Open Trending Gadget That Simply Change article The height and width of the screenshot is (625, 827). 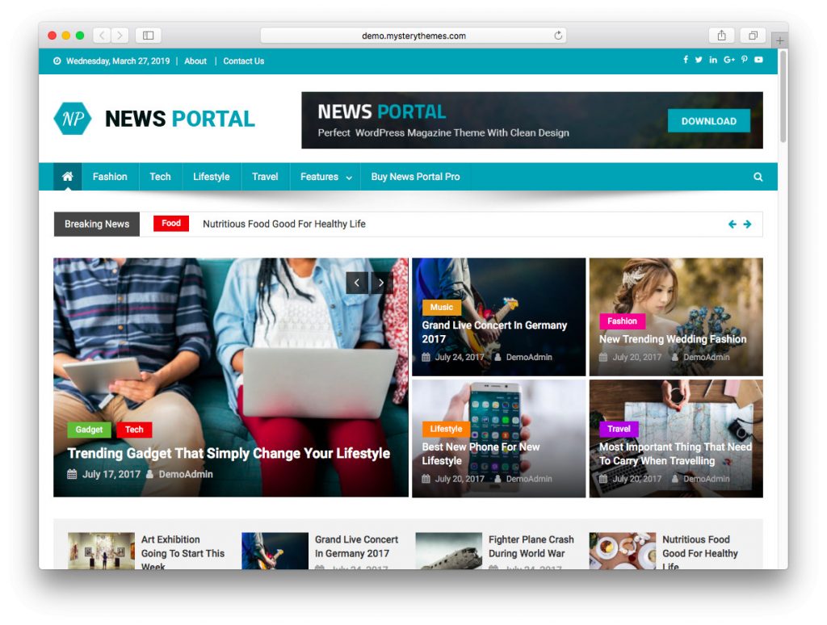229,454
